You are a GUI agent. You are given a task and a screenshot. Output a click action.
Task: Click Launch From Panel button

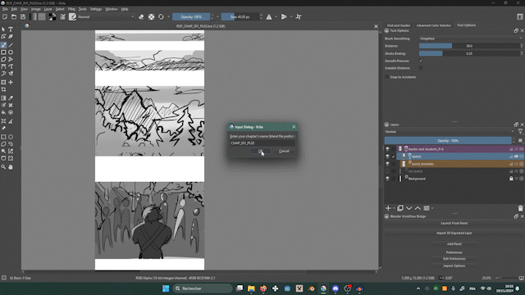point(454,223)
